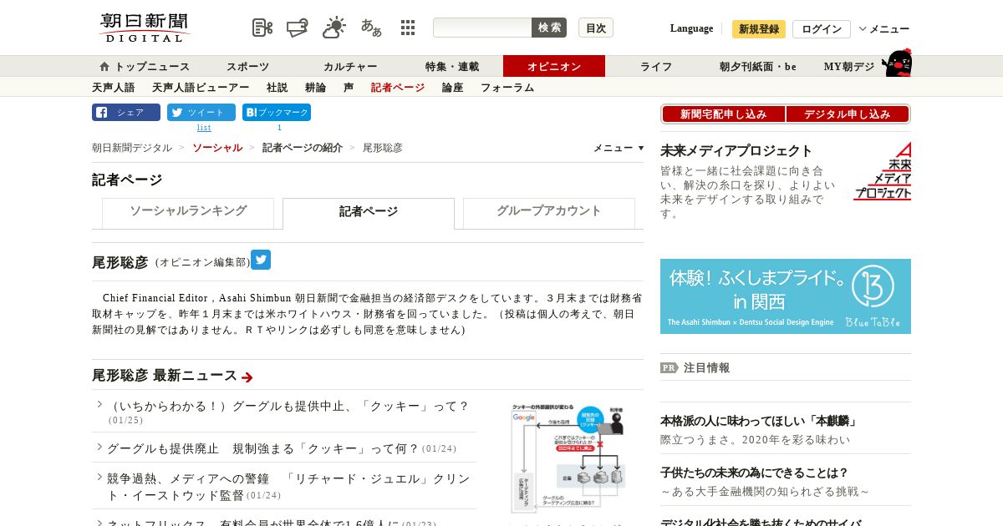This screenshot has width=1003, height=526.
Task: Open the scrap clip folder icon
Action: pyautogui.click(x=298, y=28)
